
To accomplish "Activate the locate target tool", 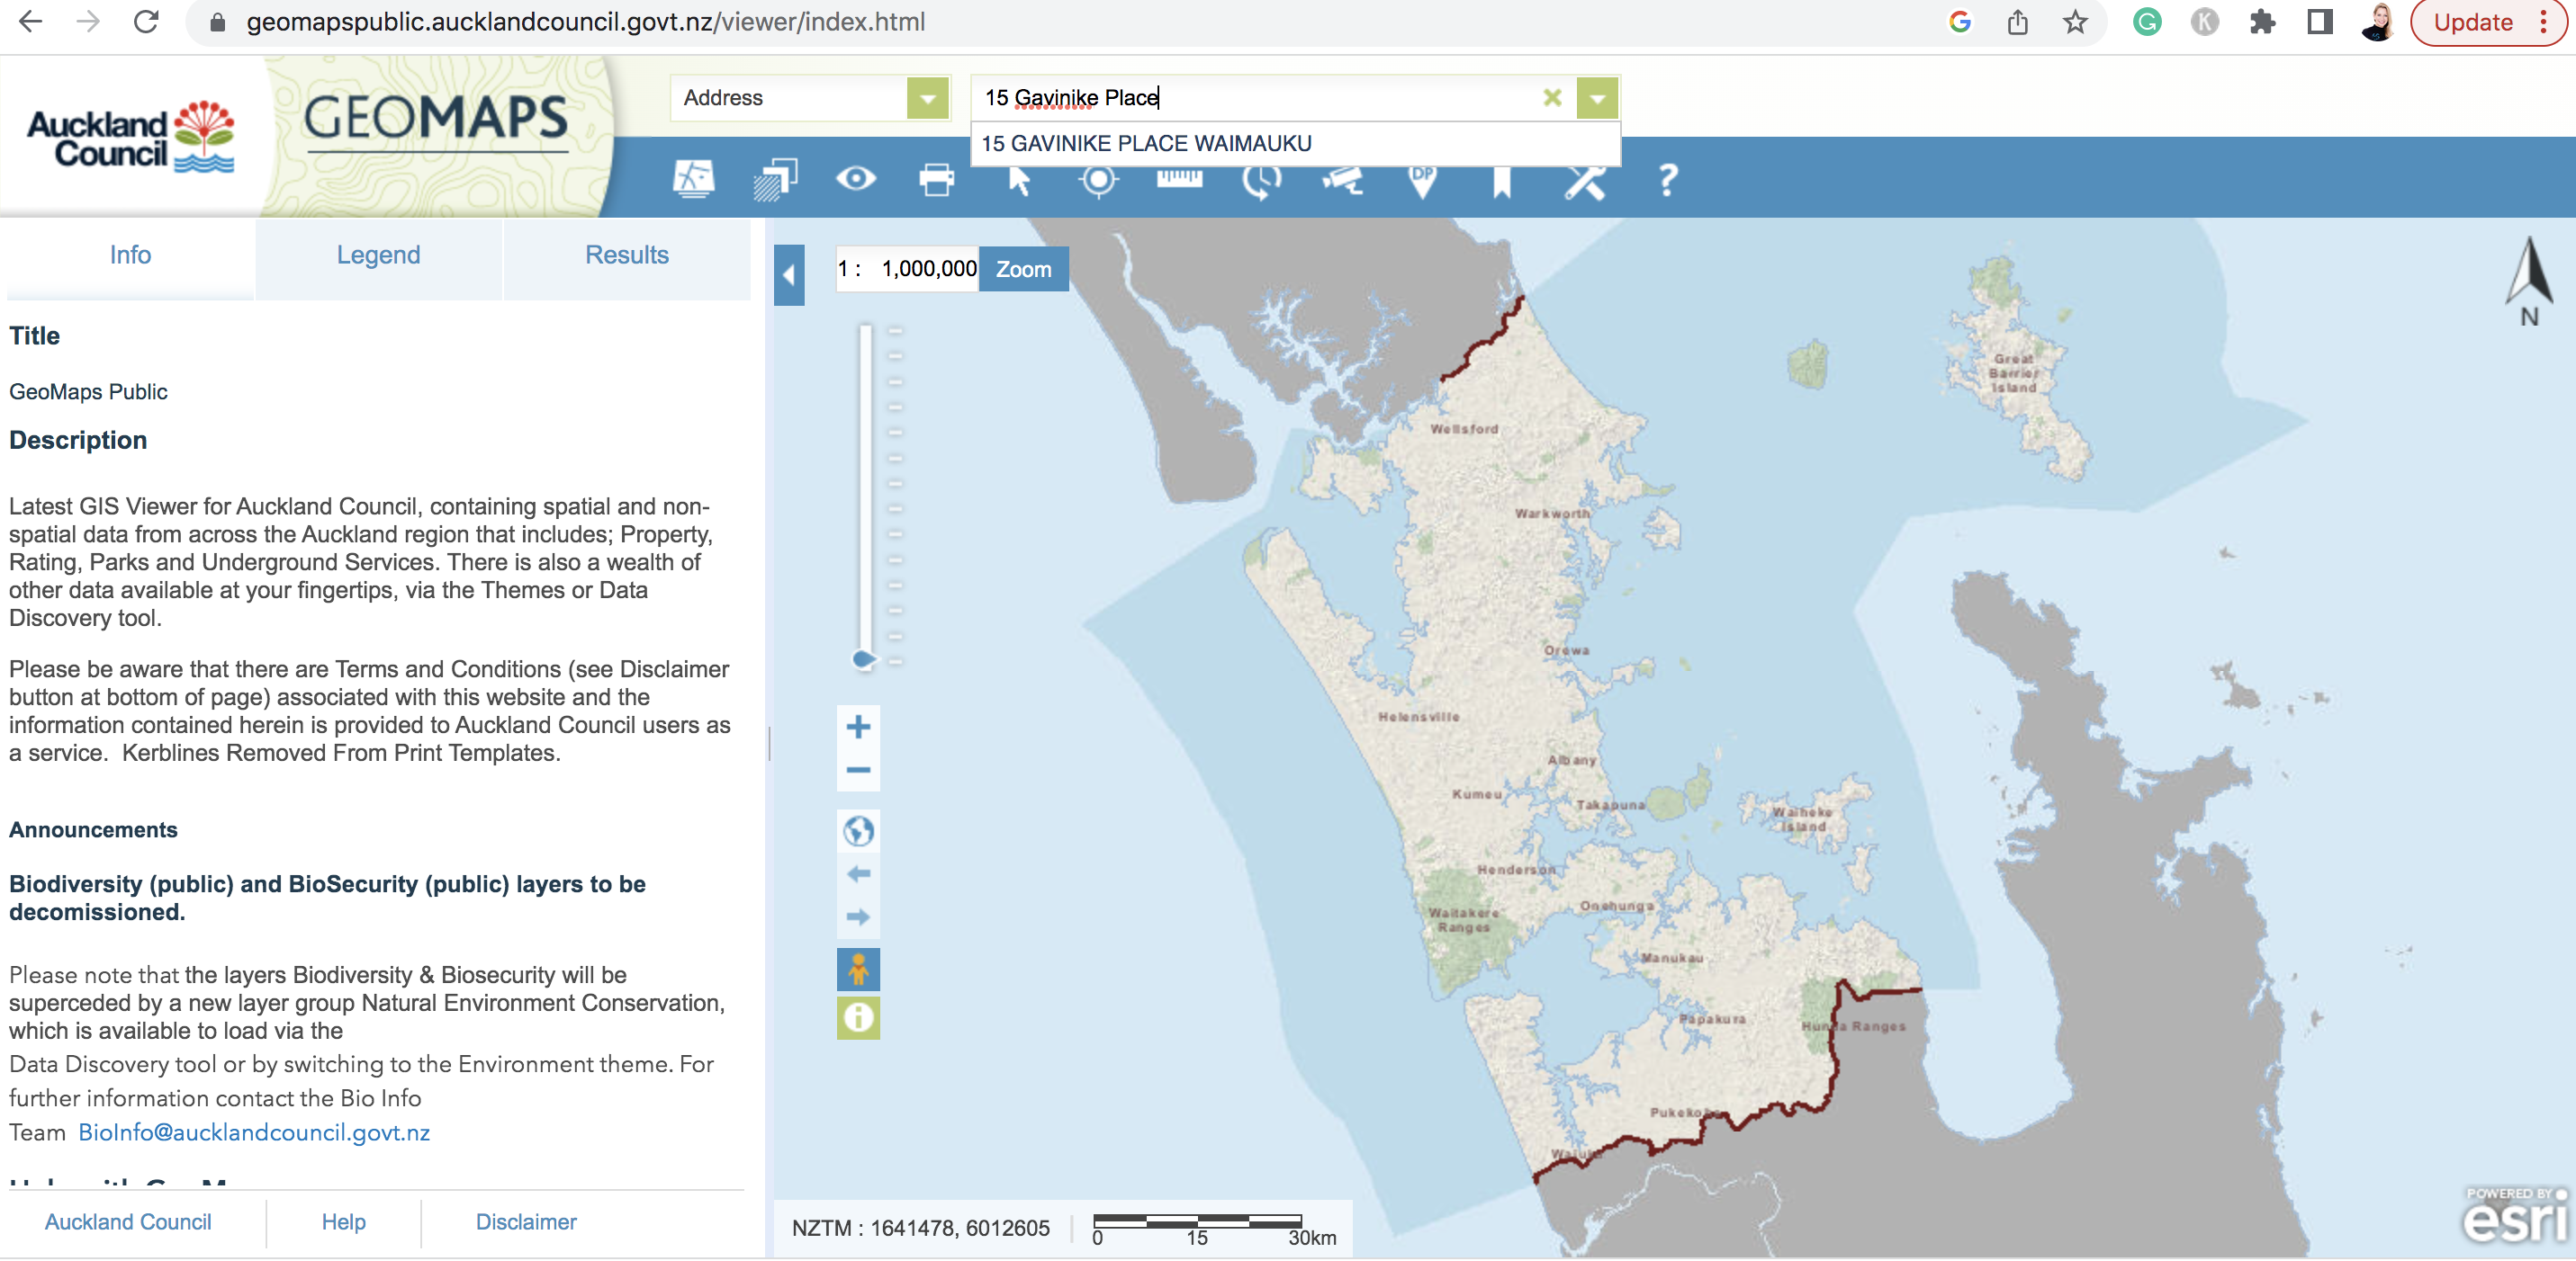I will coord(1098,180).
